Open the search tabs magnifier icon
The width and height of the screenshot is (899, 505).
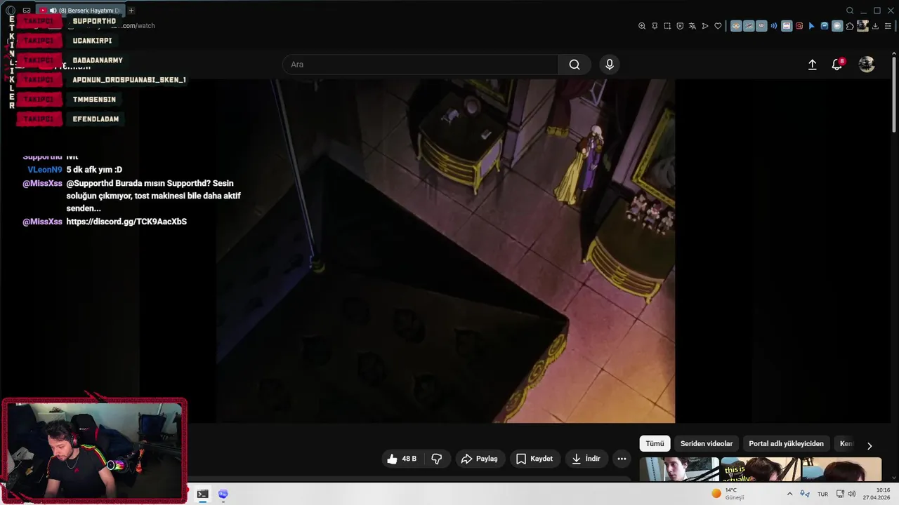[x=850, y=11]
